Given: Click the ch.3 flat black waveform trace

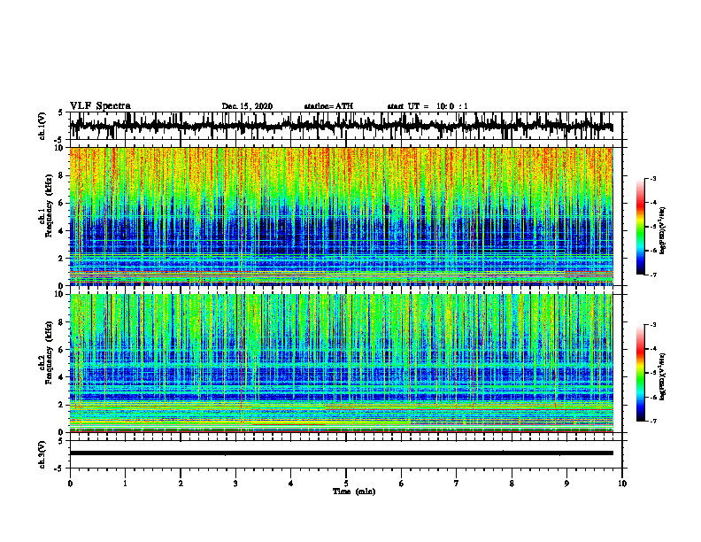Looking at the screenshot, I should pyautogui.click(x=341, y=453).
